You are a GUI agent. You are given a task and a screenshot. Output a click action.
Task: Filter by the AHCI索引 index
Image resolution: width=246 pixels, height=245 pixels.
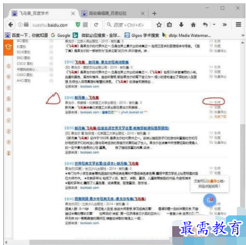pyautogui.click(x=24, y=81)
